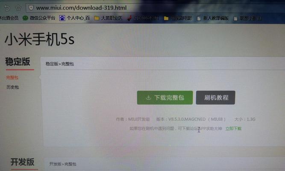
Task: Select 完整包 in the 稳定版 sidebar
Action: pyautogui.click(x=12, y=77)
